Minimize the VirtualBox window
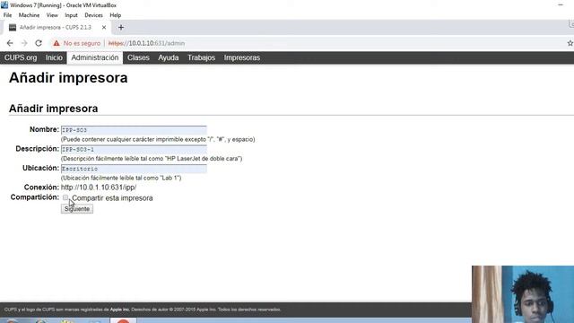Screen dimensions: 574x323 click(x=561, y=5)
